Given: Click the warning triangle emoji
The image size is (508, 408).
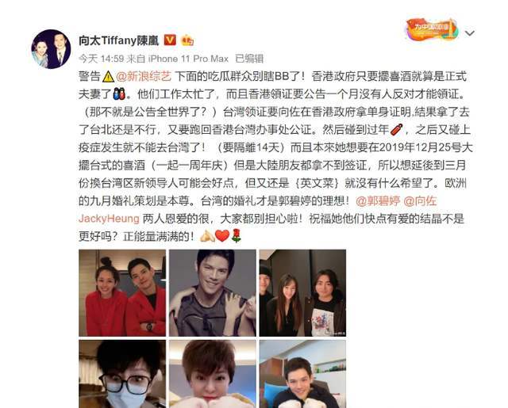Looking at the screenshot, I should tap(108, 77).
